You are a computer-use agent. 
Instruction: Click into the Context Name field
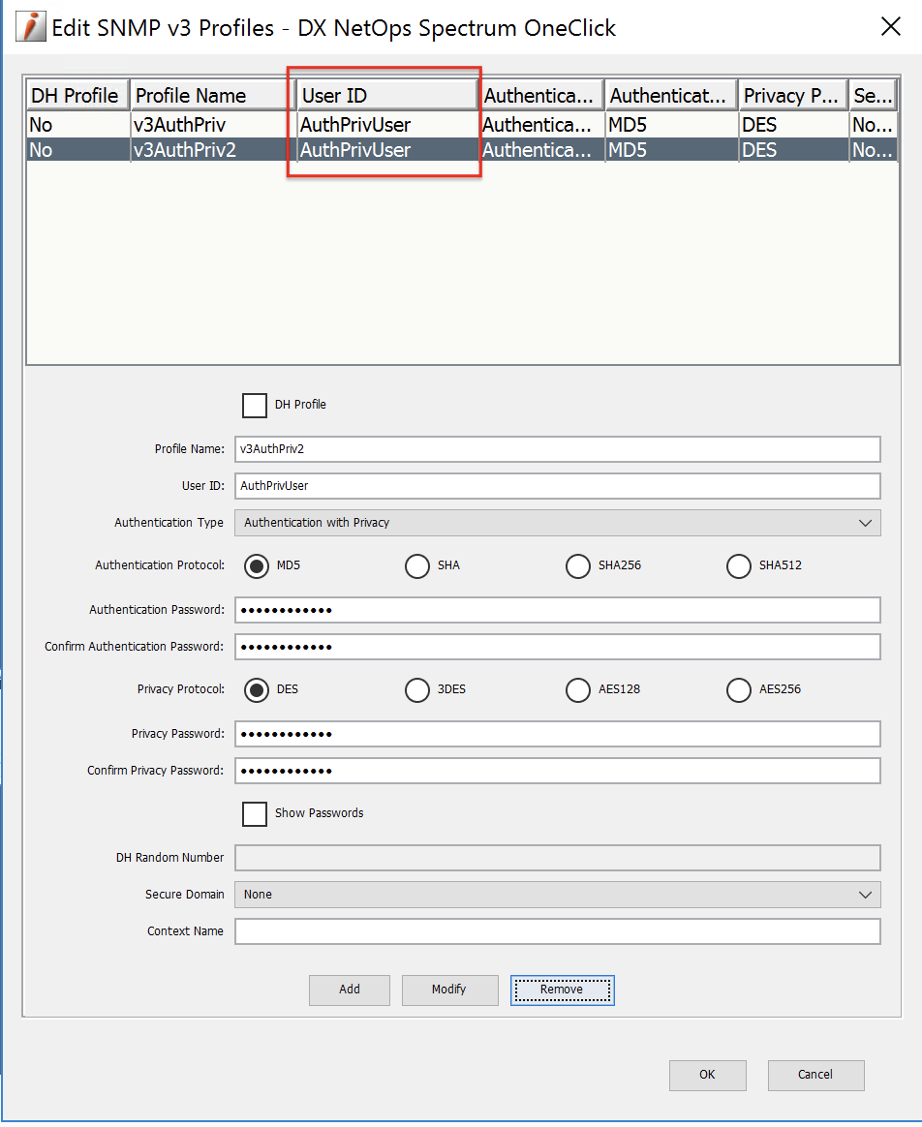(x=557, y=931)
